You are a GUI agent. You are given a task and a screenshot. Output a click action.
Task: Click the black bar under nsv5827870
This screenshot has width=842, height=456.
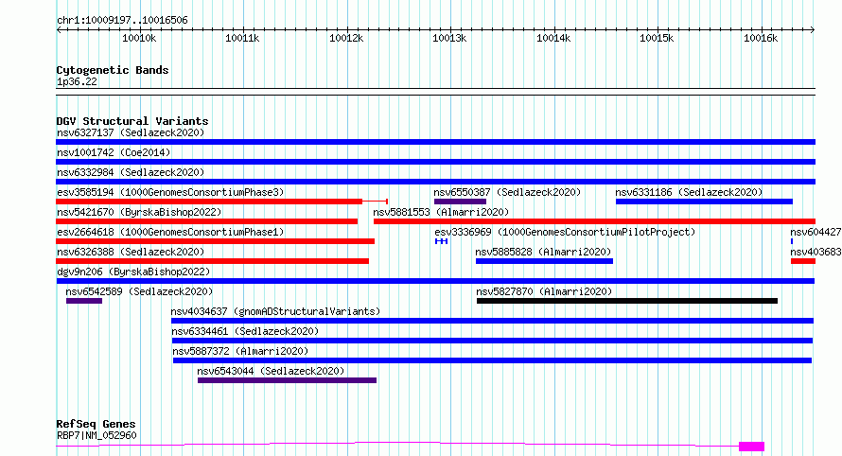click(x=627, y=301)
